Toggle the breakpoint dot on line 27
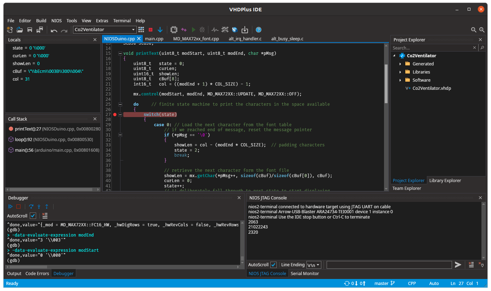 (115, 115)
